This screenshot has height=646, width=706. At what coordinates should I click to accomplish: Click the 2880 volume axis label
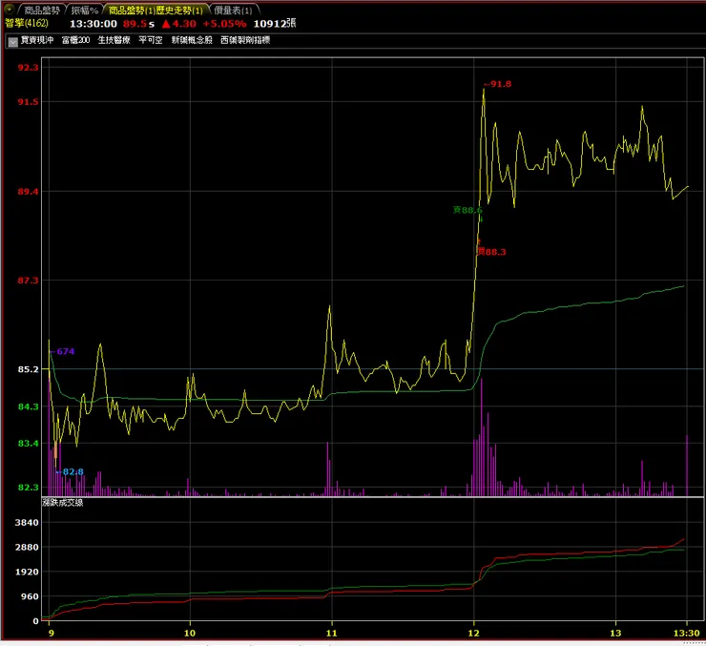point(27,548)
